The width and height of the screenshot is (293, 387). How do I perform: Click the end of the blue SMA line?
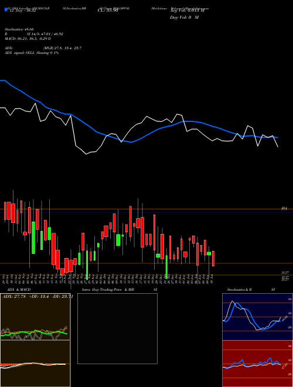(x=277, y=137)
